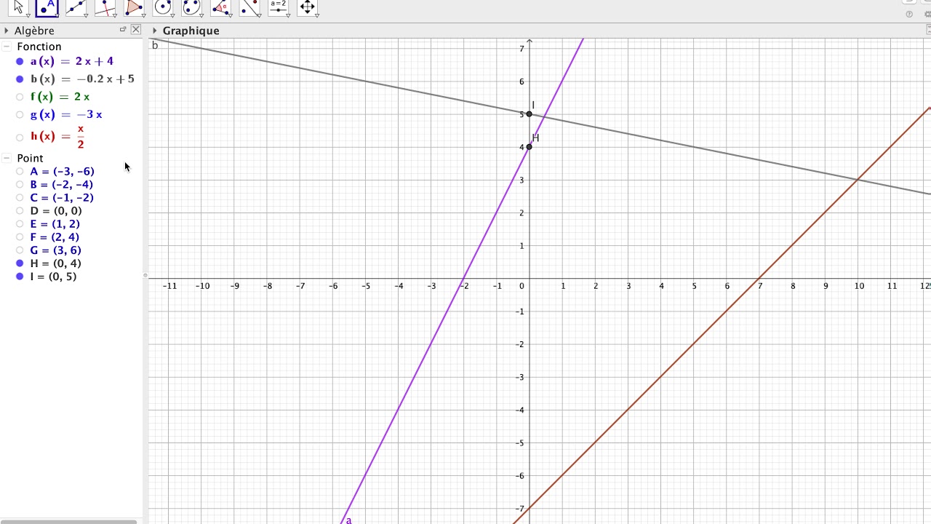931x524 pixels.
Task: Show point B = (−2, −4)
Action: pos(20,185)
